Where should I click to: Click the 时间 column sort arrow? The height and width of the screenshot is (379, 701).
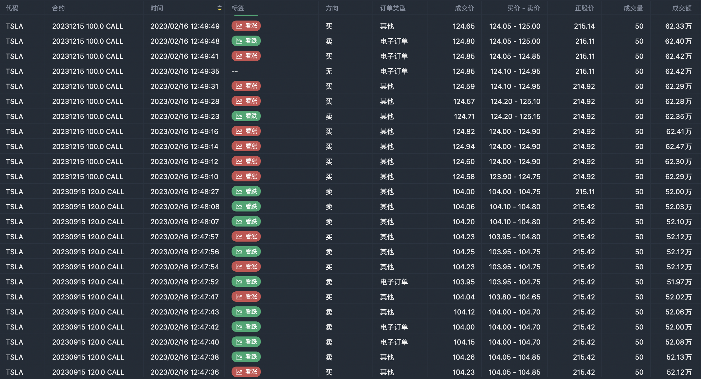click(219, 8)
